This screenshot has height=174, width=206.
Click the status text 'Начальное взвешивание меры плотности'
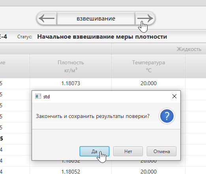(102, 37)
